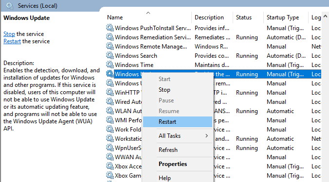
Task: Sort services by Startup Type column
Action: coord(286,17)
